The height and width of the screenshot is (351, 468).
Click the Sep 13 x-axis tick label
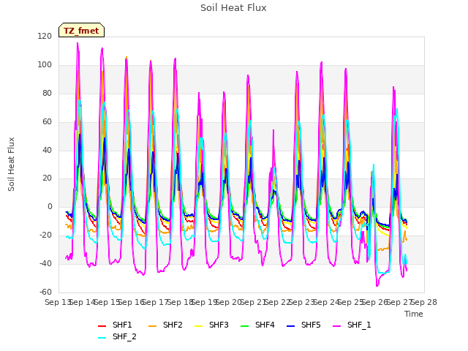(x=58, y=302)
